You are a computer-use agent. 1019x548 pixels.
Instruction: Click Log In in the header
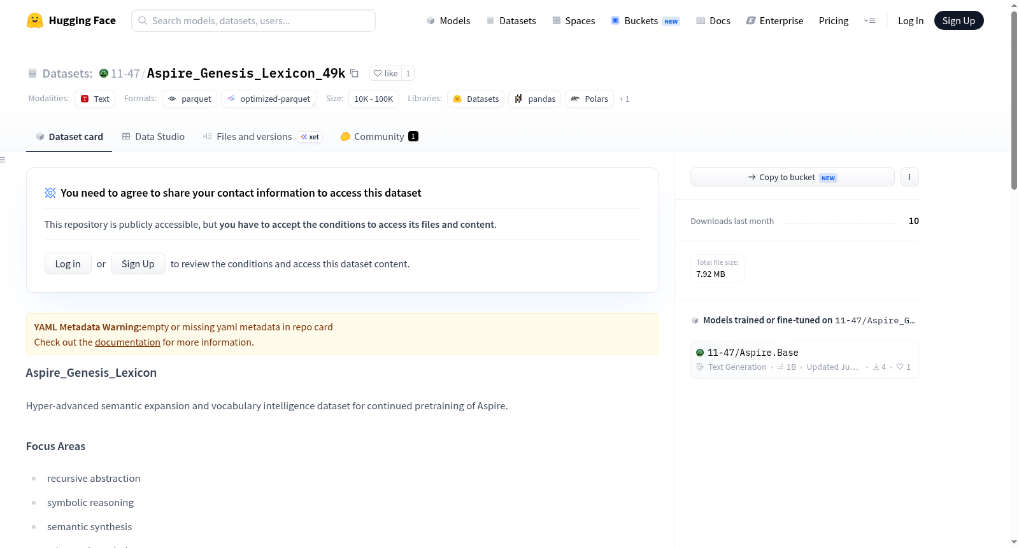[x=911, y=20]
